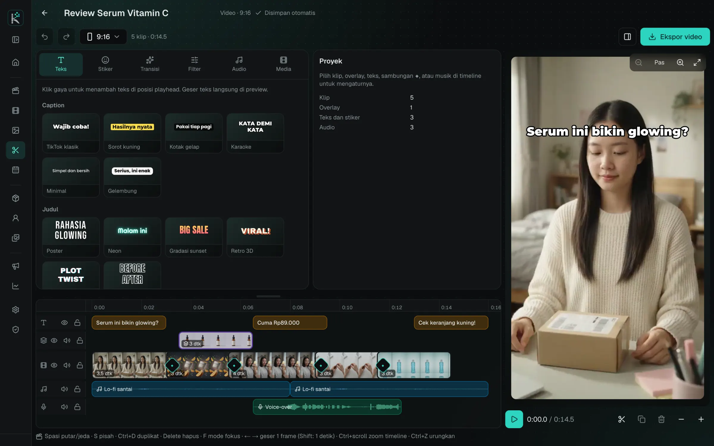Add the Sorot kuning caption style
Viewport: 714px width, 446px height.
pos(132,133)
